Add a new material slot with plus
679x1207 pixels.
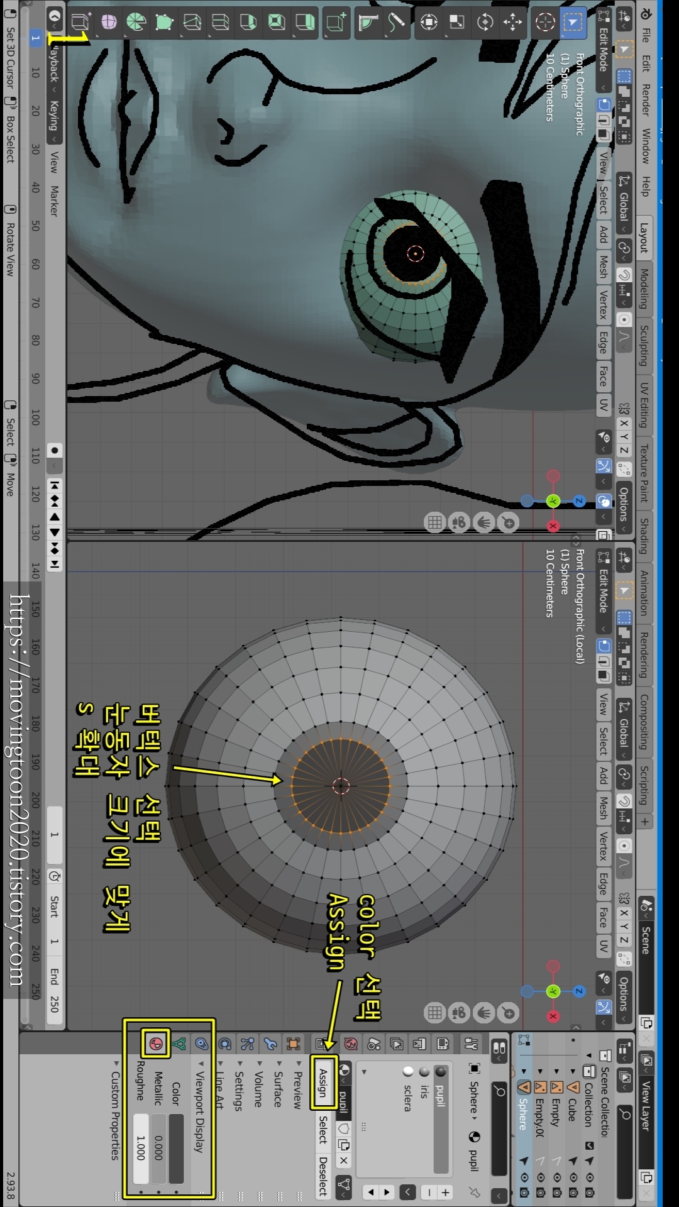pos(446,1192)
